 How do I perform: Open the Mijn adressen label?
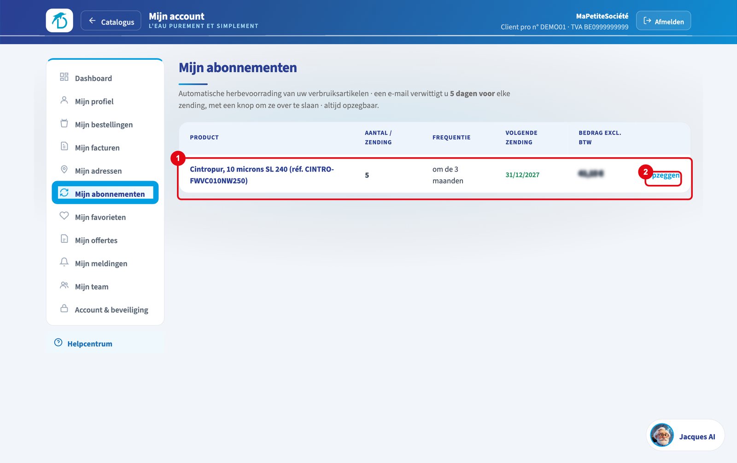coord(98,171)
